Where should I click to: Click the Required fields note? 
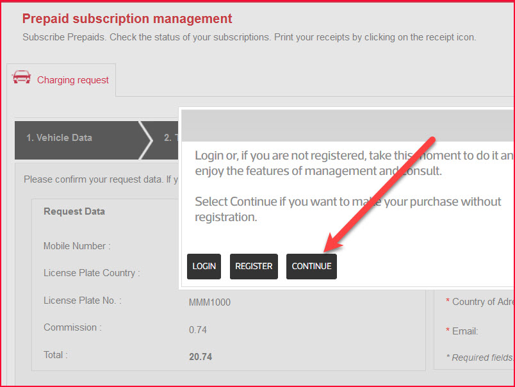tap(480, 358)
